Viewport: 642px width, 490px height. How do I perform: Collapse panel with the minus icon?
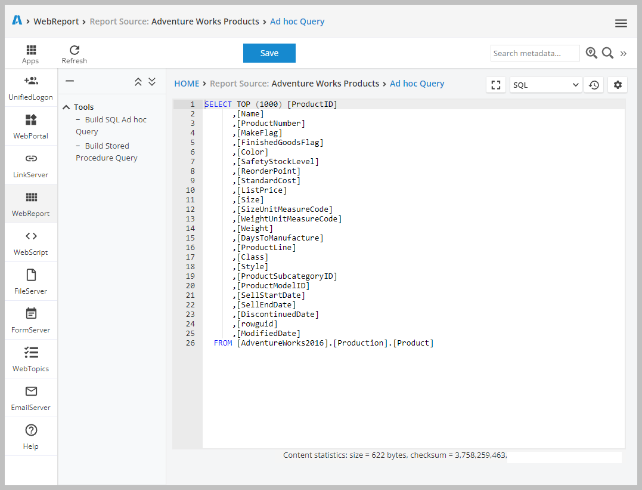(70, 81)
